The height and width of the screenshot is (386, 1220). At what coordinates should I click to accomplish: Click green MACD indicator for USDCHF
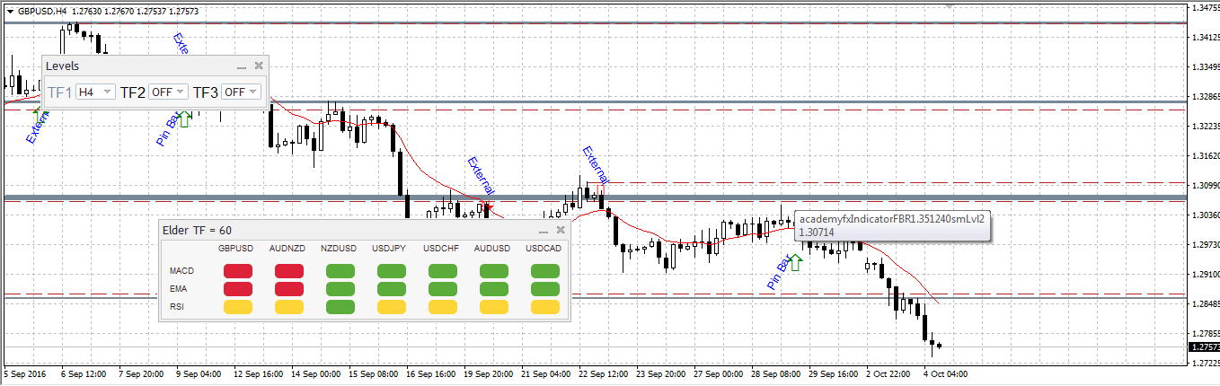click(x=442, y=270)
